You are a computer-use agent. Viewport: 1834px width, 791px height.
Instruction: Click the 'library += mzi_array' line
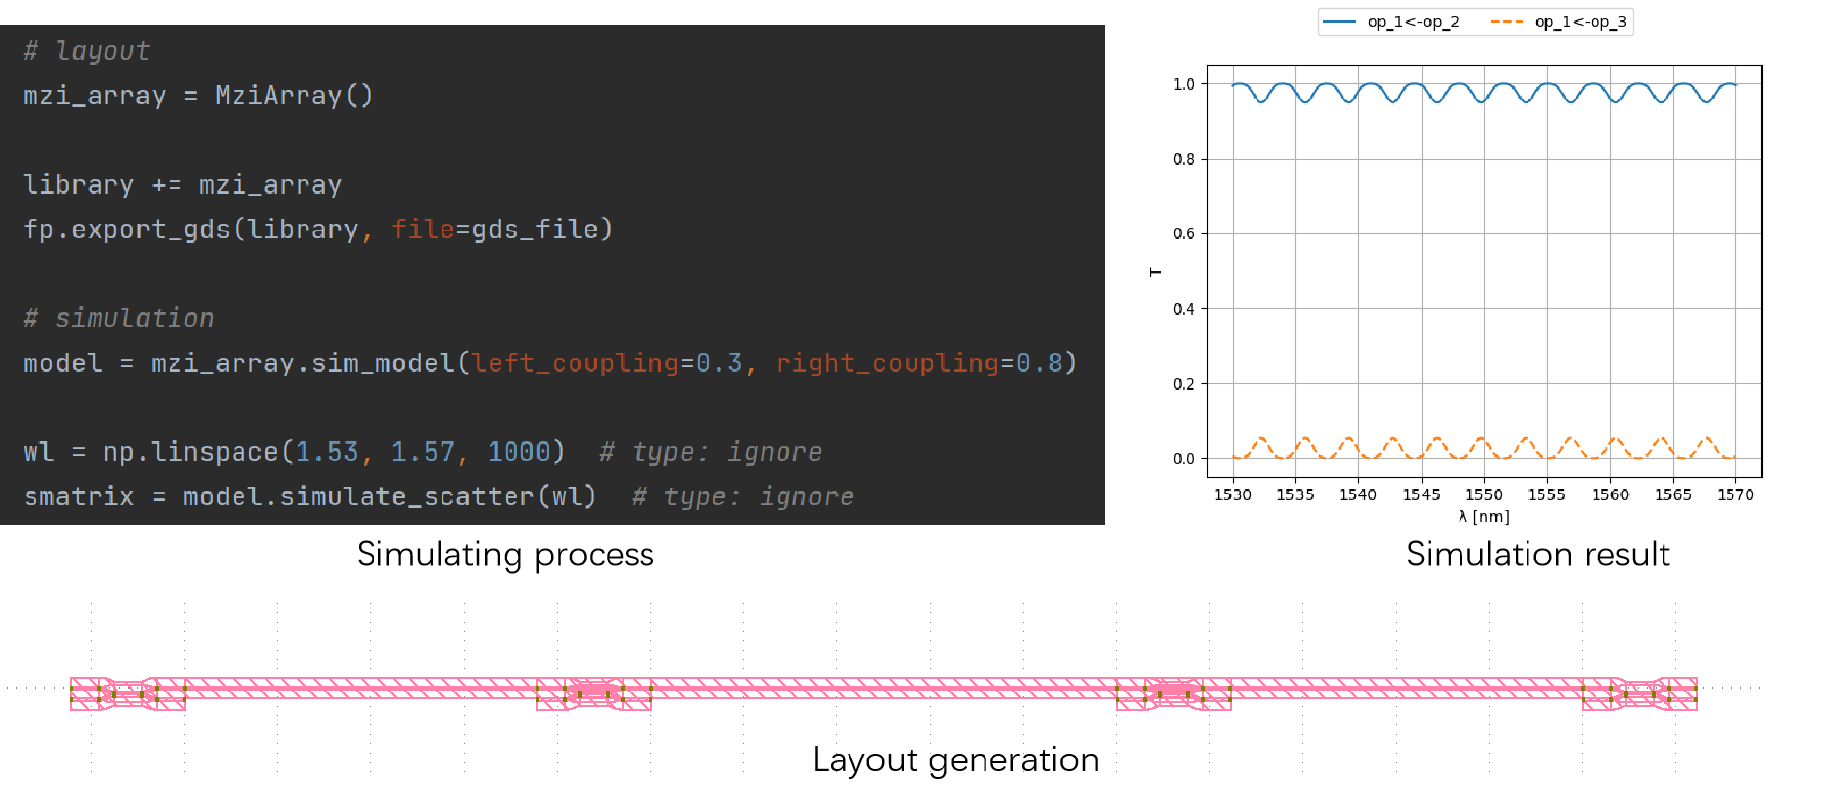pos(182,185)
